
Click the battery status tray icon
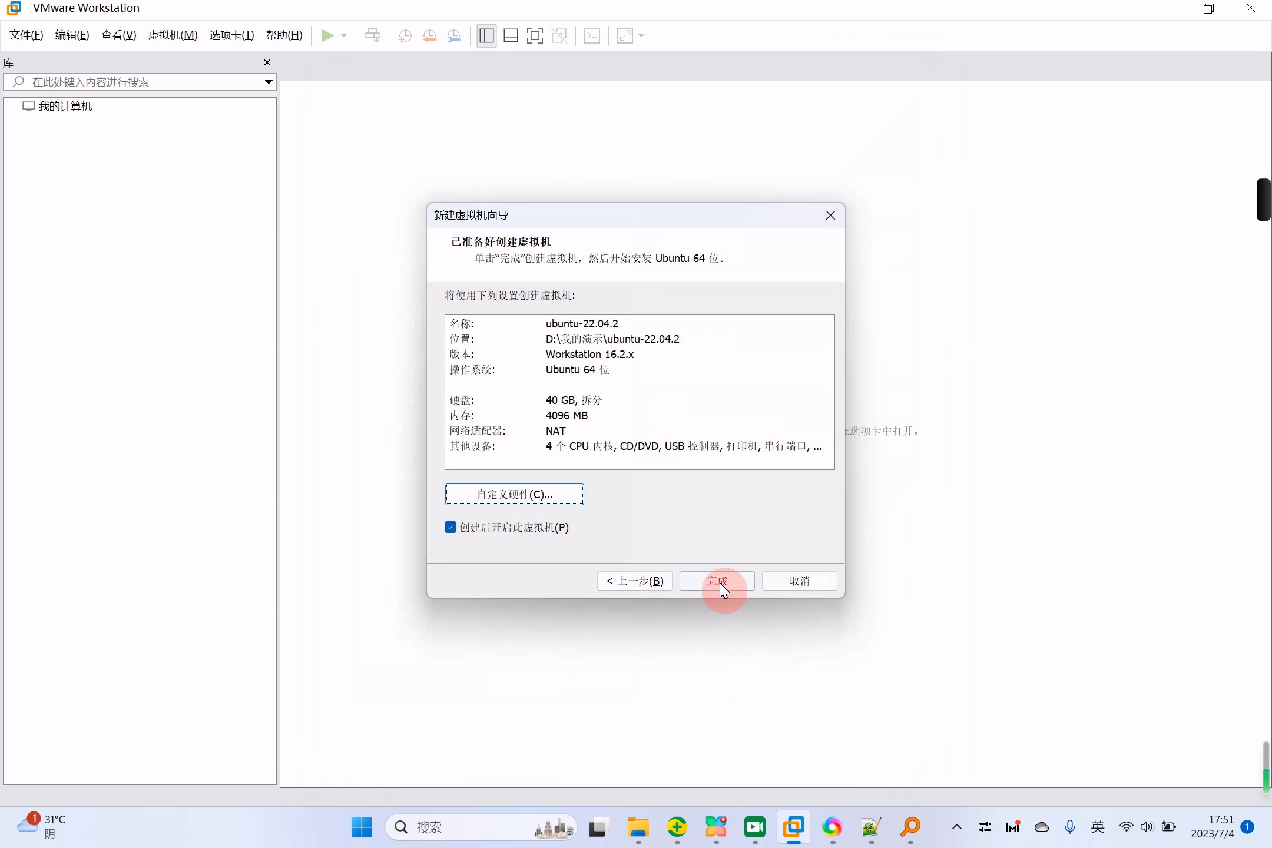[1169, 827]
